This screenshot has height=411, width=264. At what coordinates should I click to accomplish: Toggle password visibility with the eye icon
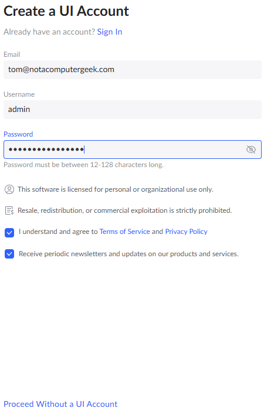click(251, 150)
